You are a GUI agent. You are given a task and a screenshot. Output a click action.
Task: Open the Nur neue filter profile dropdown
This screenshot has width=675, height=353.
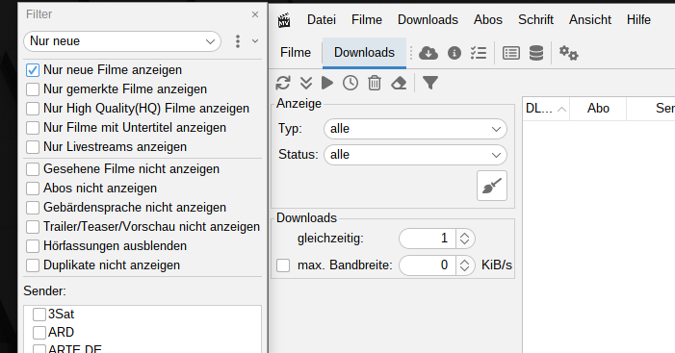(122, 41)
